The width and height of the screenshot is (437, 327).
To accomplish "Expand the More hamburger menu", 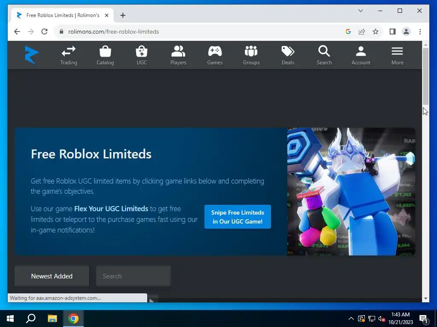I will coord(397,55).
